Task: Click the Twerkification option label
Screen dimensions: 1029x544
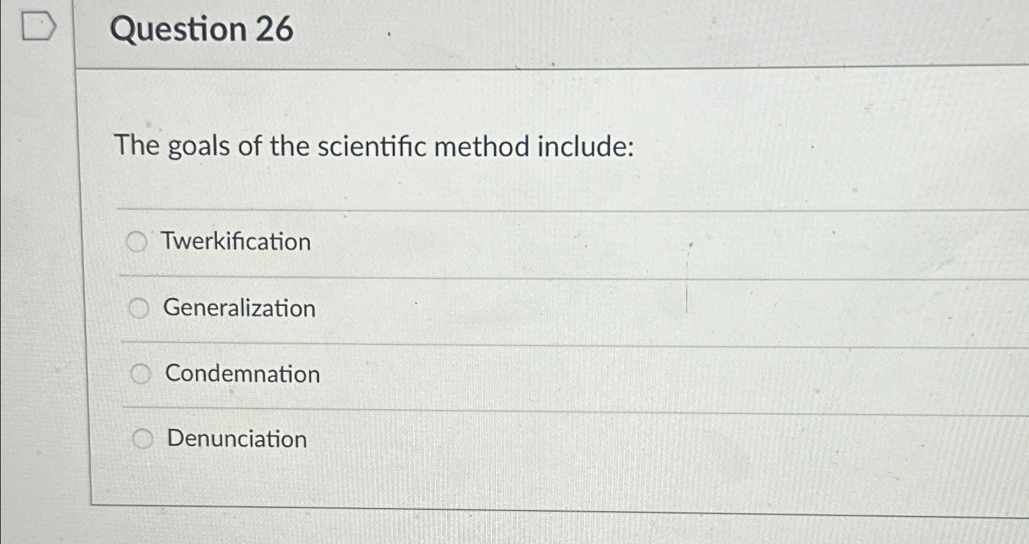Action: [x=236, y=242]
